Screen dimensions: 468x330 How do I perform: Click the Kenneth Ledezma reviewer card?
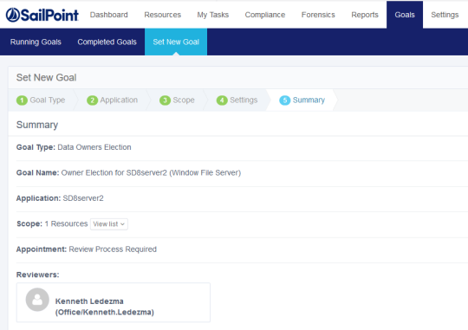(x=114, y=302)
